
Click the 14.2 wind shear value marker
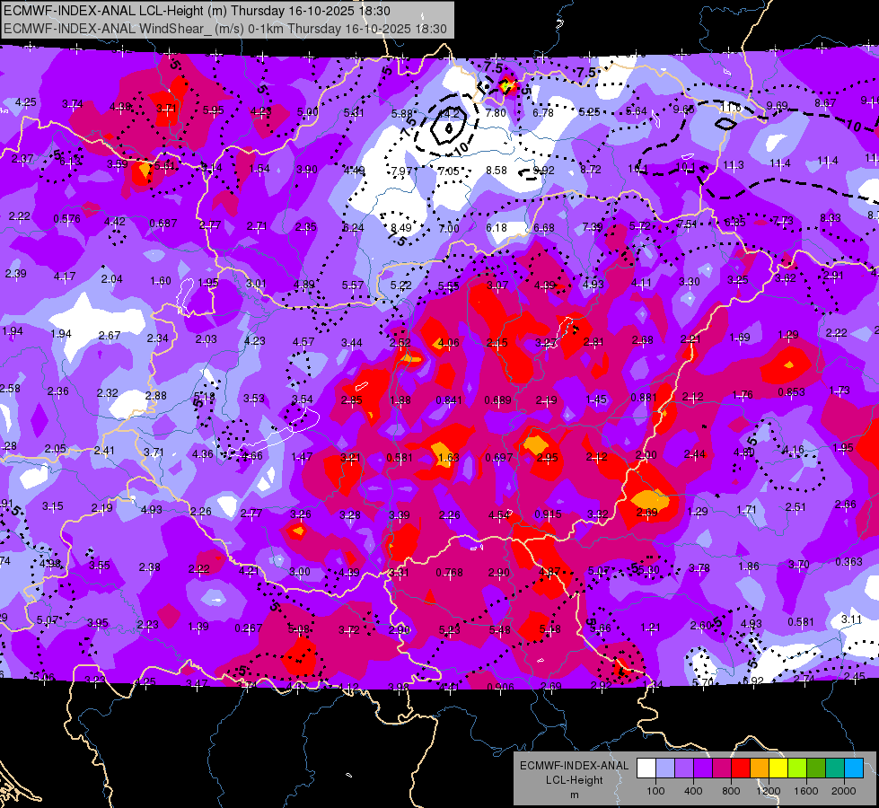[448, 114]
